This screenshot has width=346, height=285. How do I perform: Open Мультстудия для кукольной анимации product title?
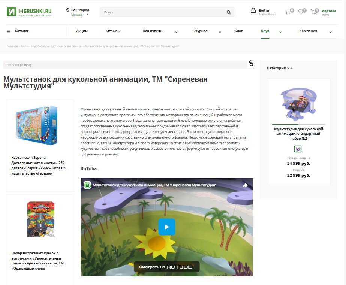[298, 134]
